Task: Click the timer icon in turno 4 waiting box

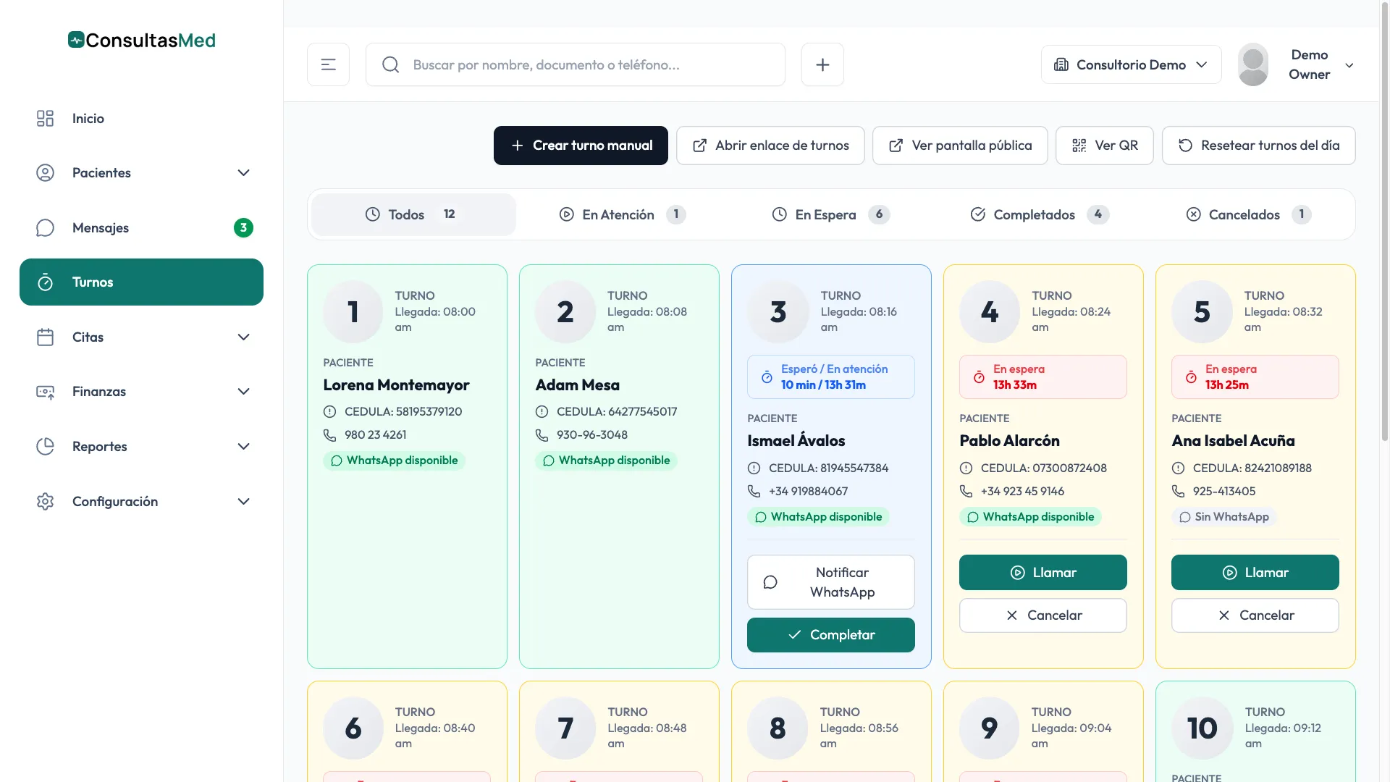Action: (979, 377)
